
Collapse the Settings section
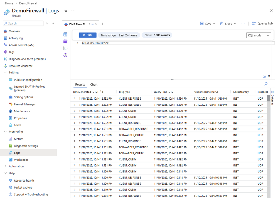coord(5,72)
